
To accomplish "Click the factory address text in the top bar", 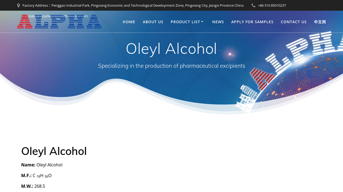I will 133,6.
